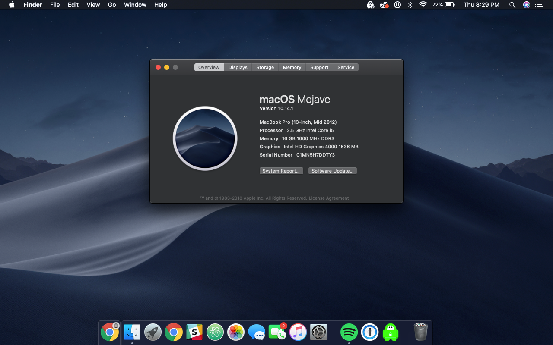553x345 pixels.
Task: Open Bluetooth status menu
Action: [x=410, y=5]
